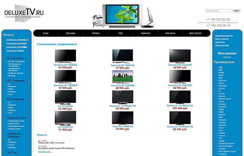The width and height of the screenshot is (244, 156).
Task: Select 'Toshiba' in the manufacturers list
Action: [x=222, y=133]
